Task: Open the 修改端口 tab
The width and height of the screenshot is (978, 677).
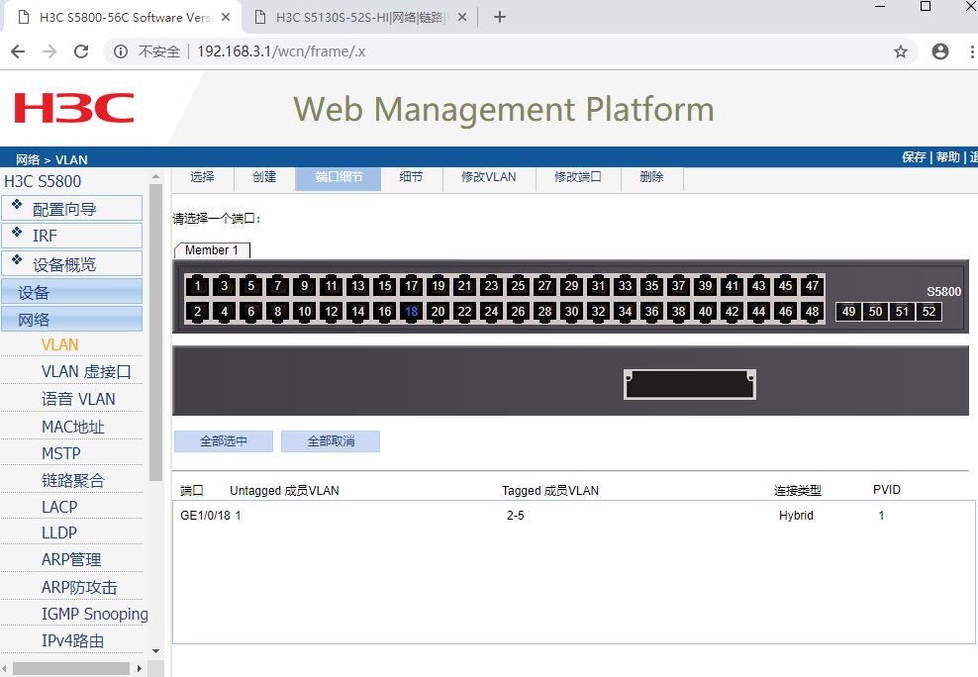Action: 578,178
